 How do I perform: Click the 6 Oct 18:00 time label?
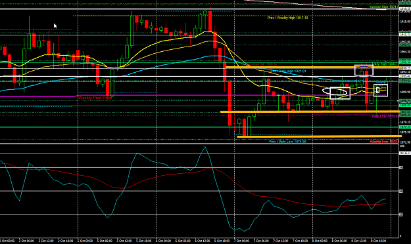pyautogui.click(x=222, y=241)
